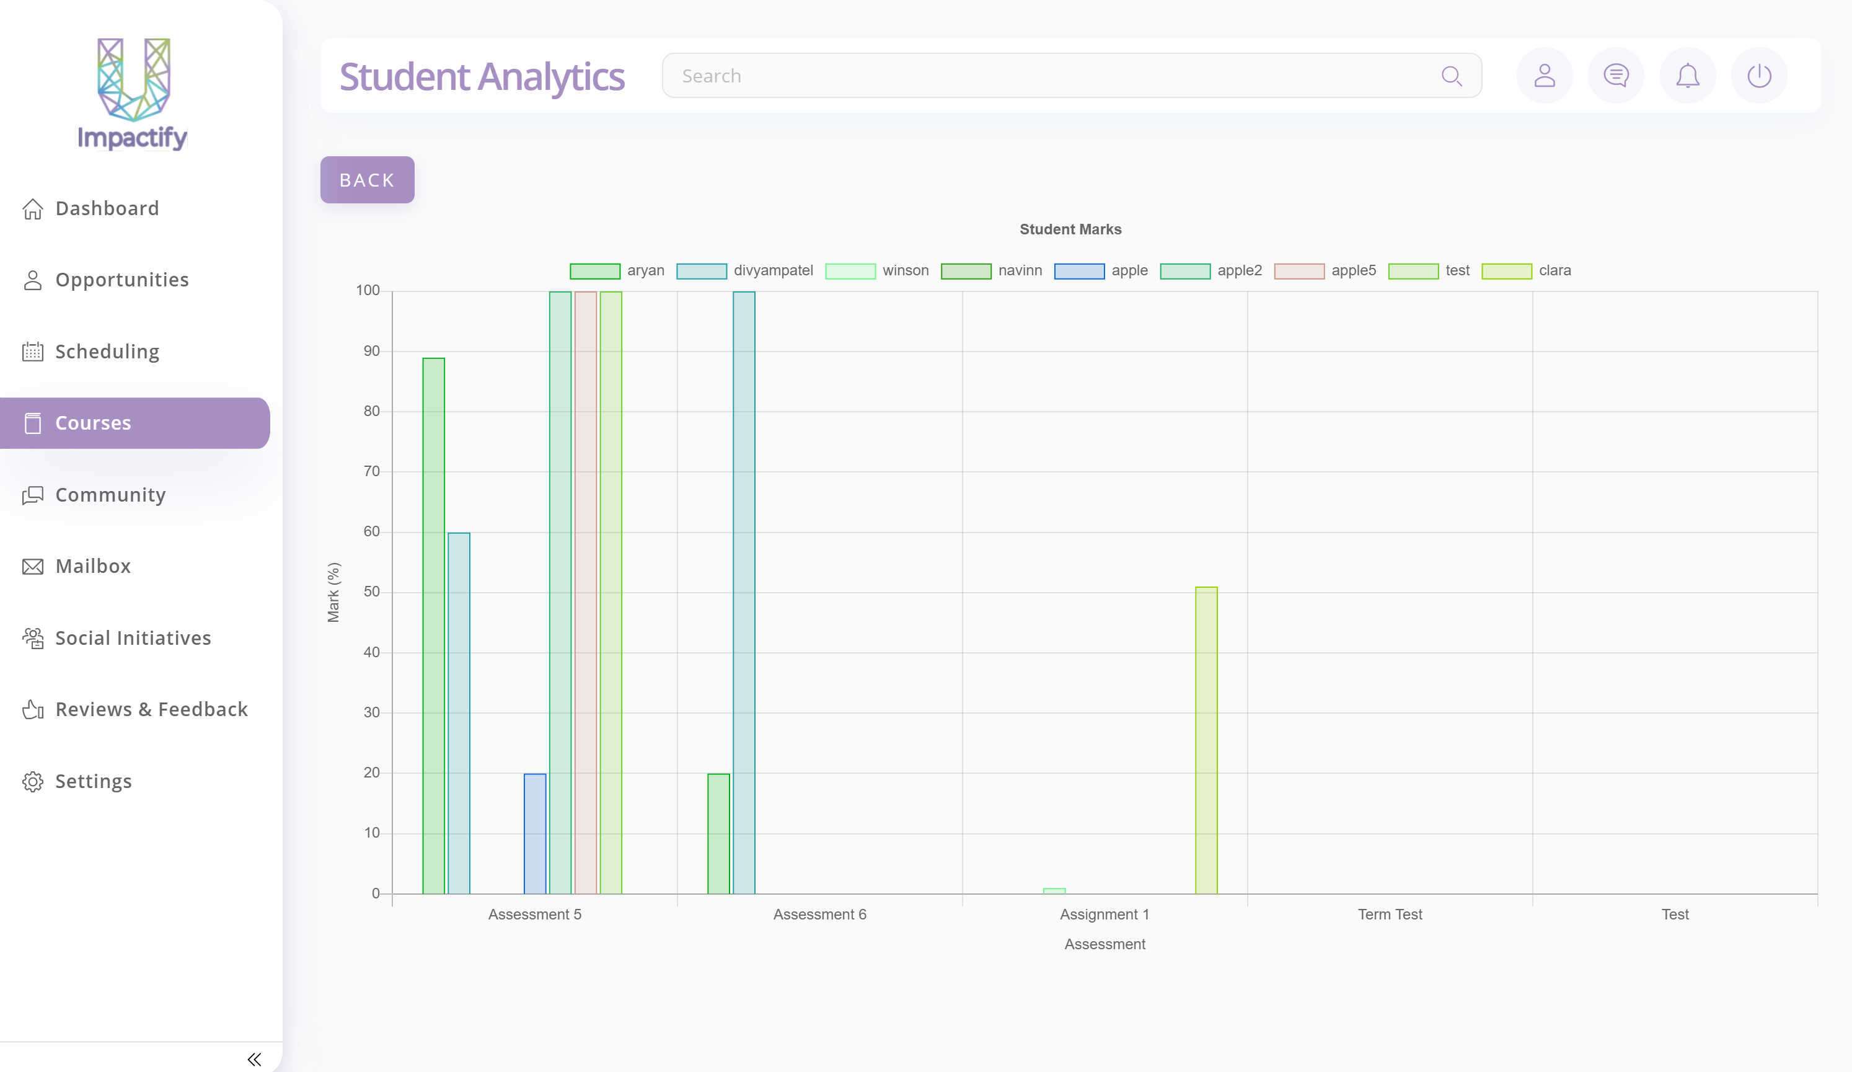Toggle aryan dataset in chart legend
The image size is (1852, 1072).
(617, 270)
